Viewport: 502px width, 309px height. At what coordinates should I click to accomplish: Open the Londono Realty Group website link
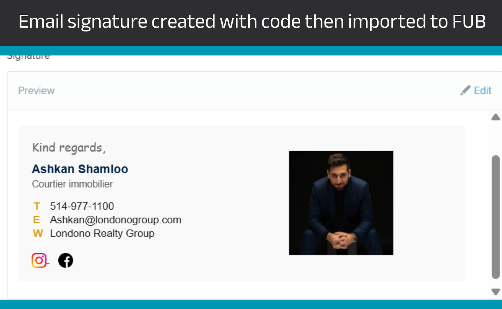pos(102,233)
